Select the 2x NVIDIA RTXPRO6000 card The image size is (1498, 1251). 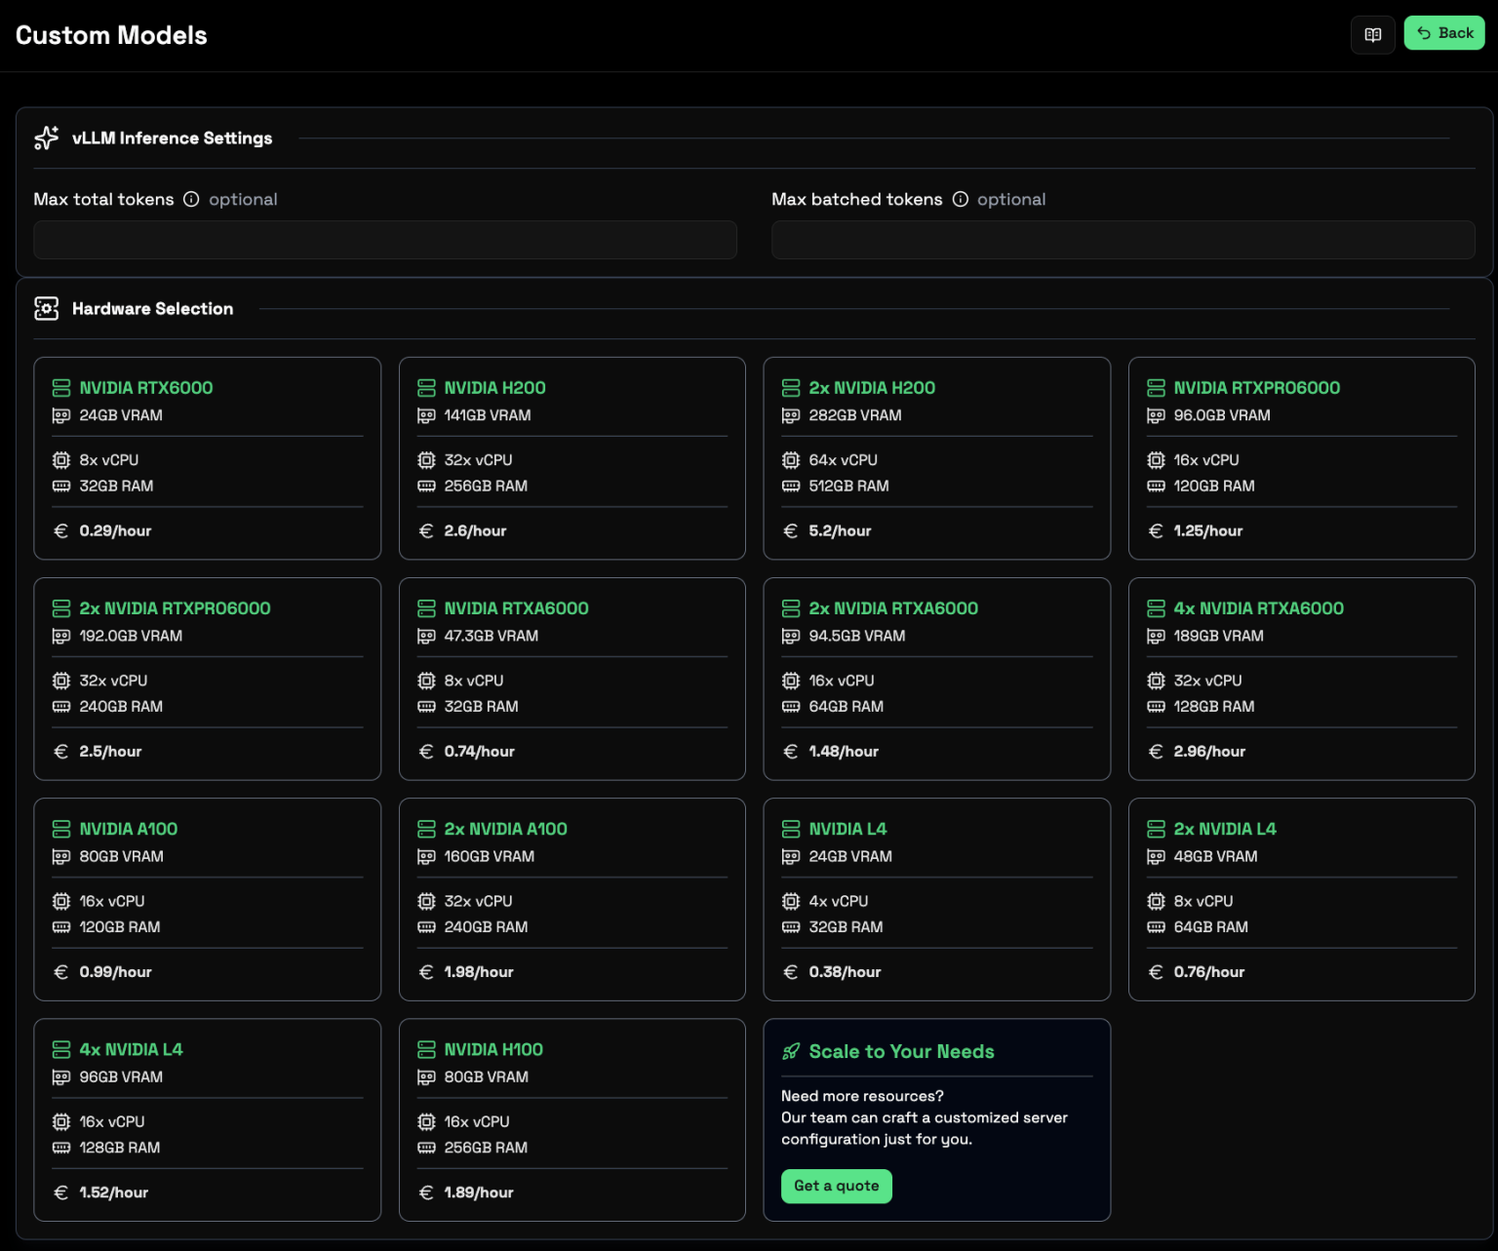tap(208, 679)
